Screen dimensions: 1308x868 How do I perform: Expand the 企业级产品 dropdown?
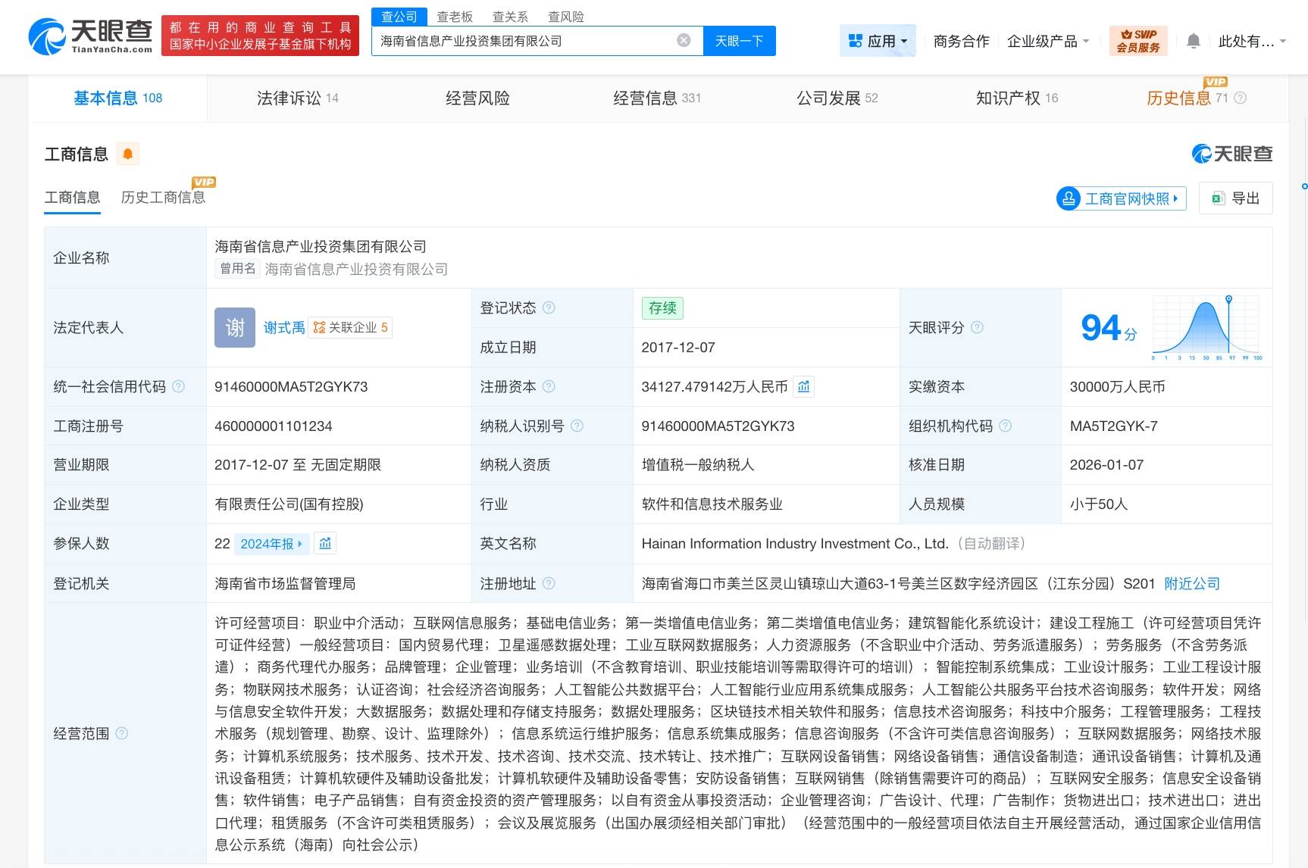pyautogui.click(x=1047, y=41)
